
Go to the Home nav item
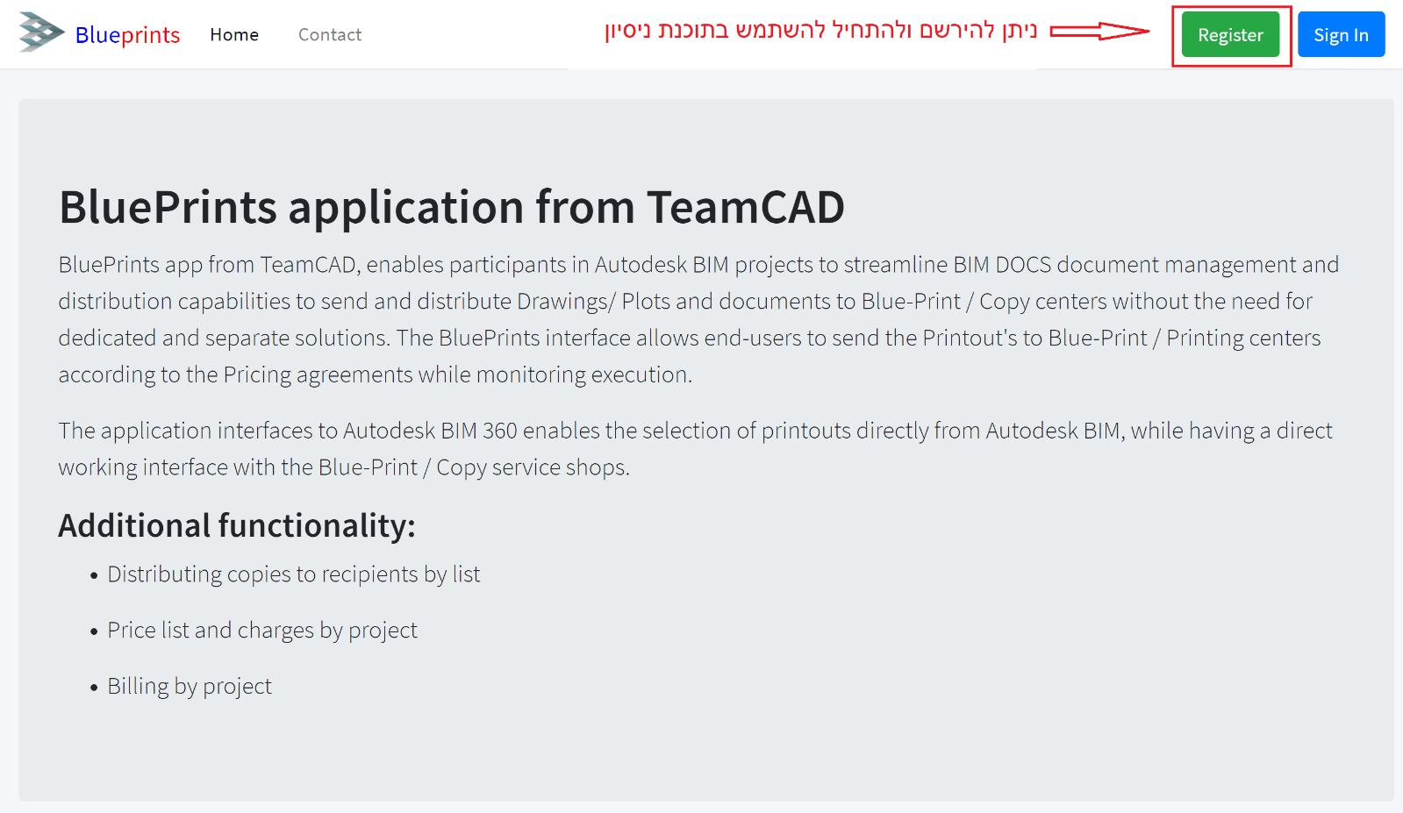(x=234, y=35)
